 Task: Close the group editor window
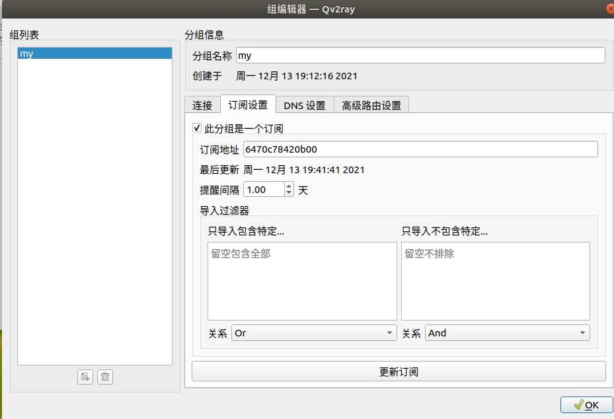(610, 9)
